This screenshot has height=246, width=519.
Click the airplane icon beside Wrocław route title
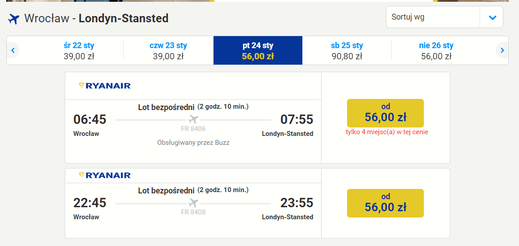pos(14,19)
